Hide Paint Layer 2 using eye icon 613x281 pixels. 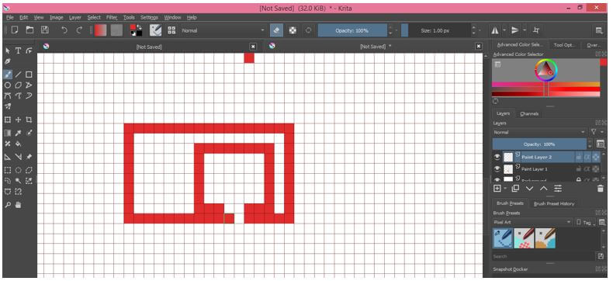[x=497, y=157]
